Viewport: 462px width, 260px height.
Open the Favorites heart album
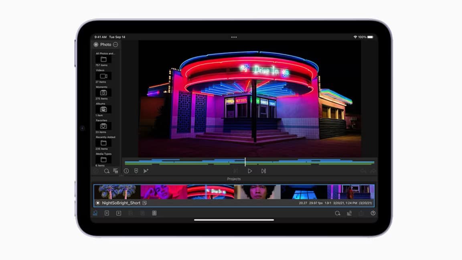103,126
